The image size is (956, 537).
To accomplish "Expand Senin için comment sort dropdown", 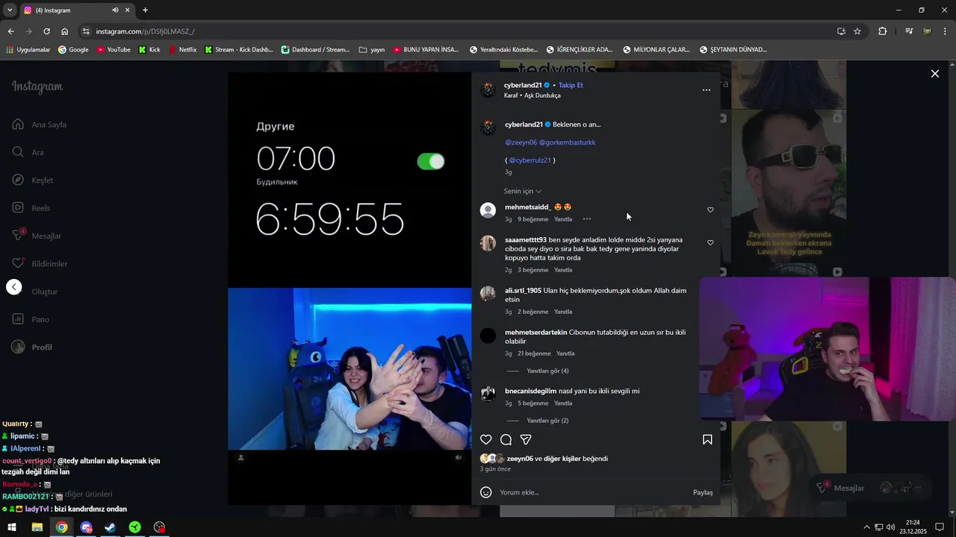I will [523, 192].
